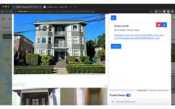Open the main green condo photo
The height and width of the screenshot is (109, 175).
tap(59, 44)
